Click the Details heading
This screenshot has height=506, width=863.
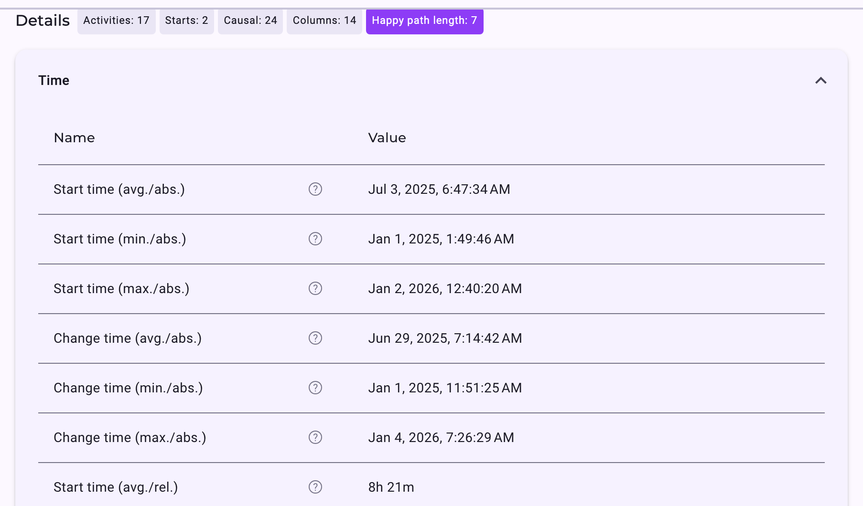point(43,21)
